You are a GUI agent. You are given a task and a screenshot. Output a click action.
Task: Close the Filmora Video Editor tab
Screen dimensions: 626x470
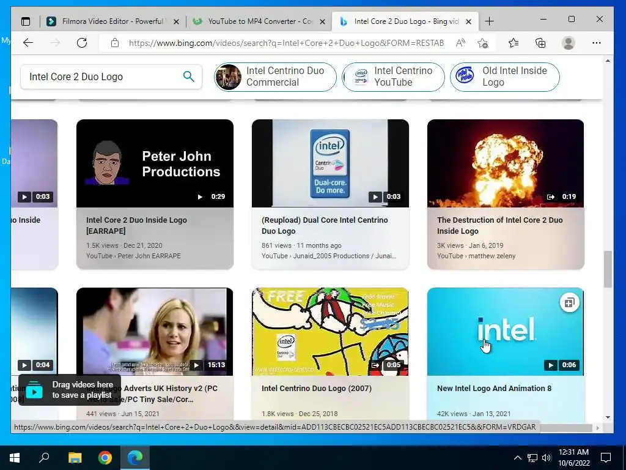pyautogui.click(x=176, y=21)
